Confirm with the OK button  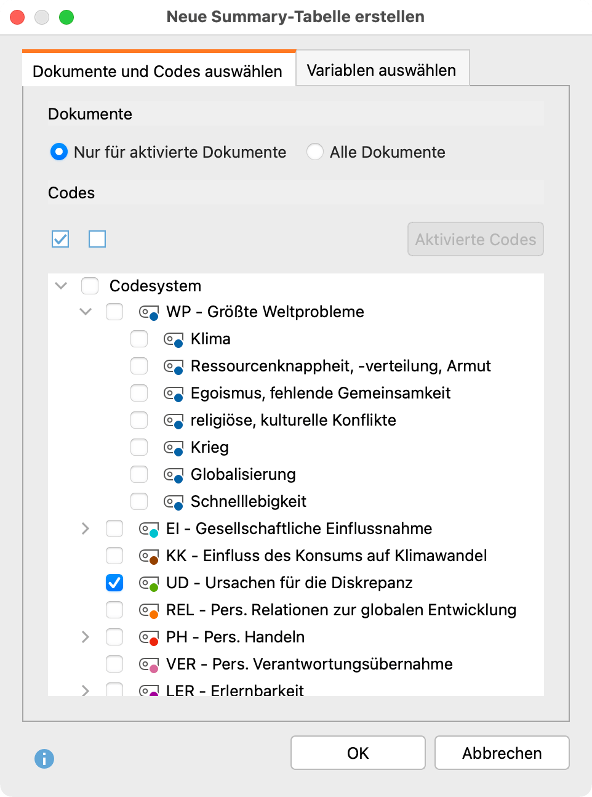point(358,753)
